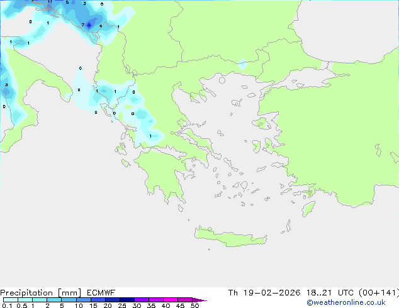399x308 pixels.
Task: Click the dark blue precipitation maximum spot
Action: click(89, 25)
